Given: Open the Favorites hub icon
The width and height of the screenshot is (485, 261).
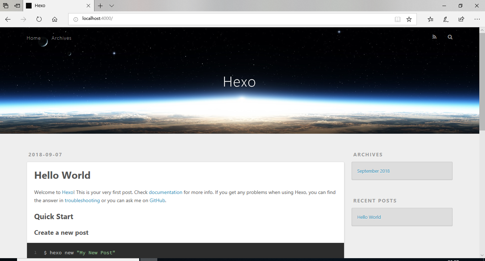Looking at the screenshot, I should tap(430, 19).
